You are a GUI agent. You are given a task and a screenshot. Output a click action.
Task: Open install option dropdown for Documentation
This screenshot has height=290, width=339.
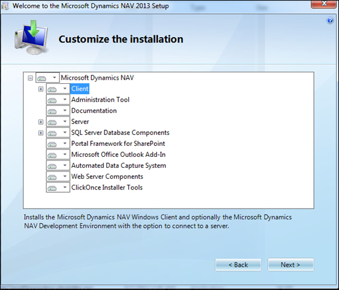(58, 111)
